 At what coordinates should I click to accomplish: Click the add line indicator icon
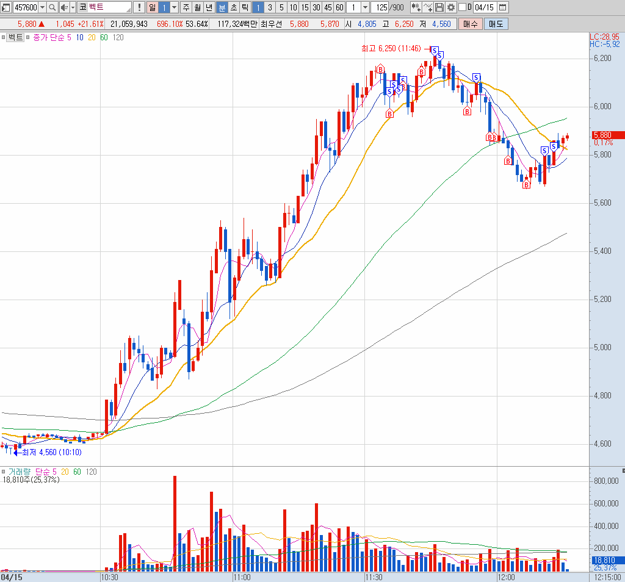(x=427, y=7)
